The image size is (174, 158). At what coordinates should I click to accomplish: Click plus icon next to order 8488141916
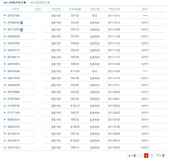point(5,147)
